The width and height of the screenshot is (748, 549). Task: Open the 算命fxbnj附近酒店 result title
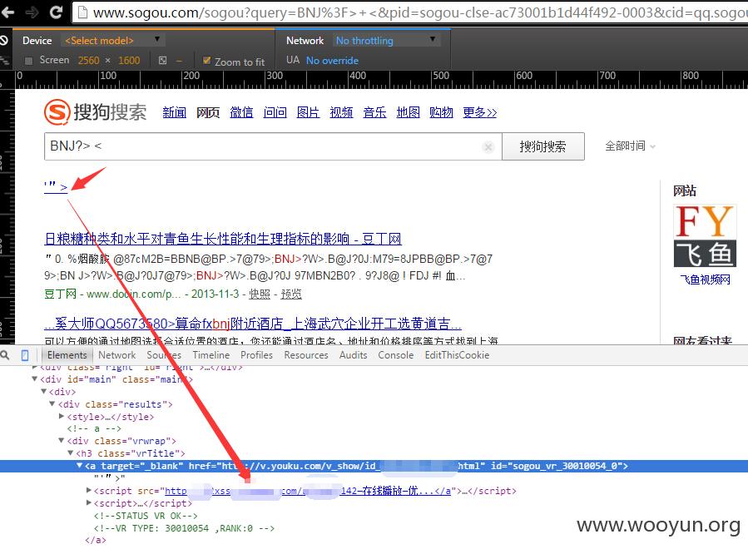253,324
